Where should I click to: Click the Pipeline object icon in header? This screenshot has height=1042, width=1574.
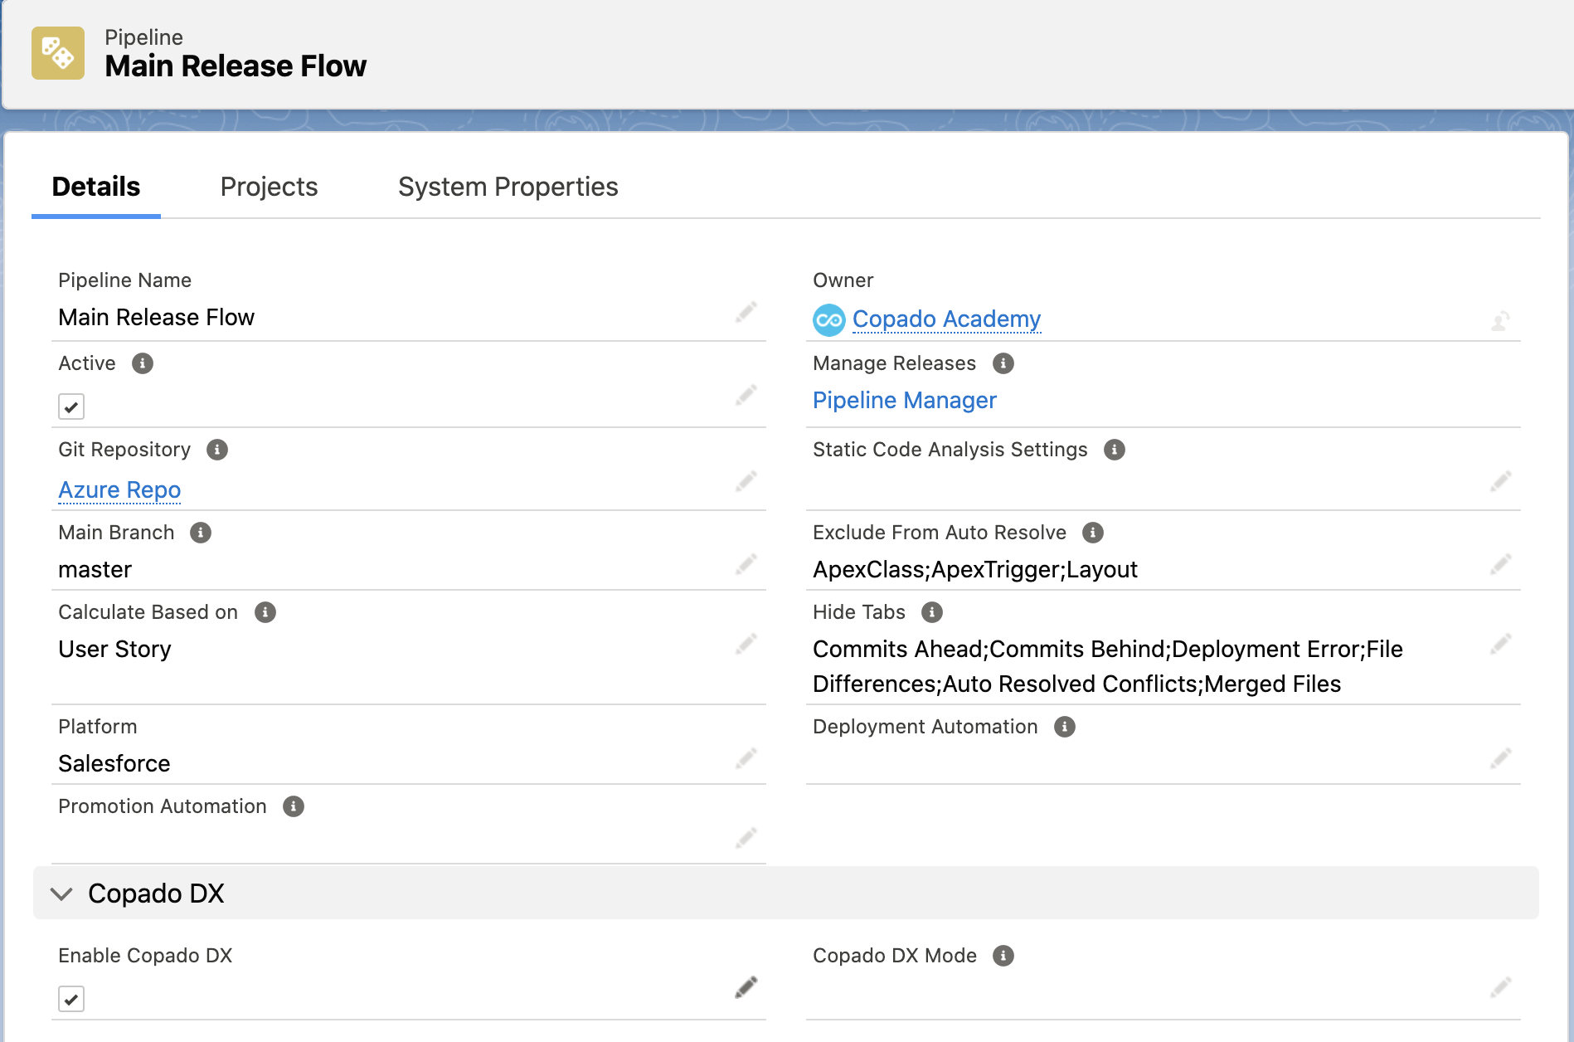click(x=58, y=53)
